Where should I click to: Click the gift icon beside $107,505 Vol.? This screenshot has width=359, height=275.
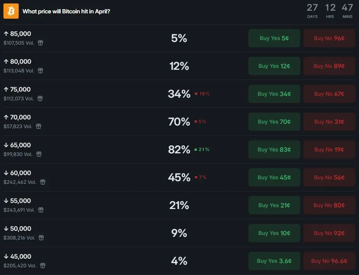click(x=40, y=43)
